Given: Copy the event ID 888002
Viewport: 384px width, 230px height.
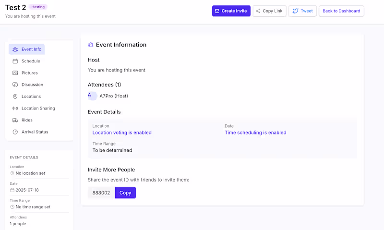Looking at the screenshot, I should coord(125,193).
